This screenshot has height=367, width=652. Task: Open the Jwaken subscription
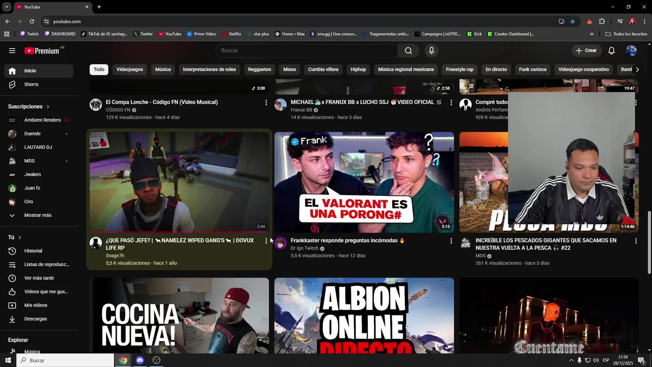pos(39,174)
